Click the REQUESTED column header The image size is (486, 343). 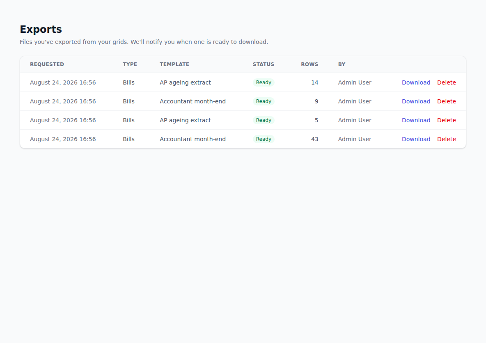[x=47, y=64]
